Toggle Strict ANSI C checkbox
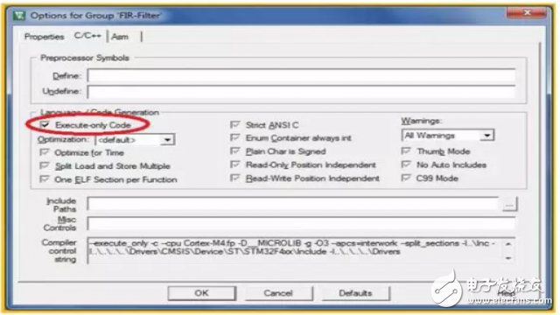The width and height of the screenshot is (560, 315). point(234,124)
